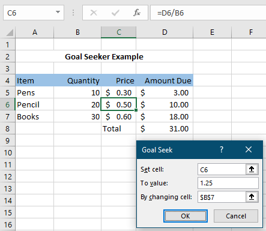The width and height of the screenshot is (266, 231).
Task: Click quantity cell showing 10
Action: tap(77, 92)
